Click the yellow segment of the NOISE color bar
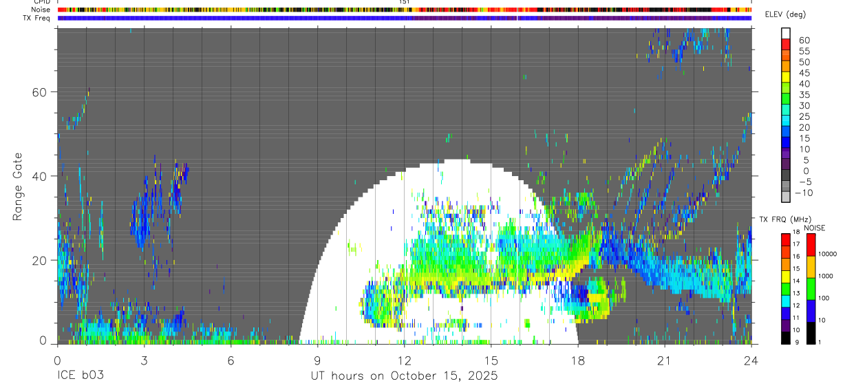Image resolution: width=845 pixels, height=390 pixels. [811, 267]
